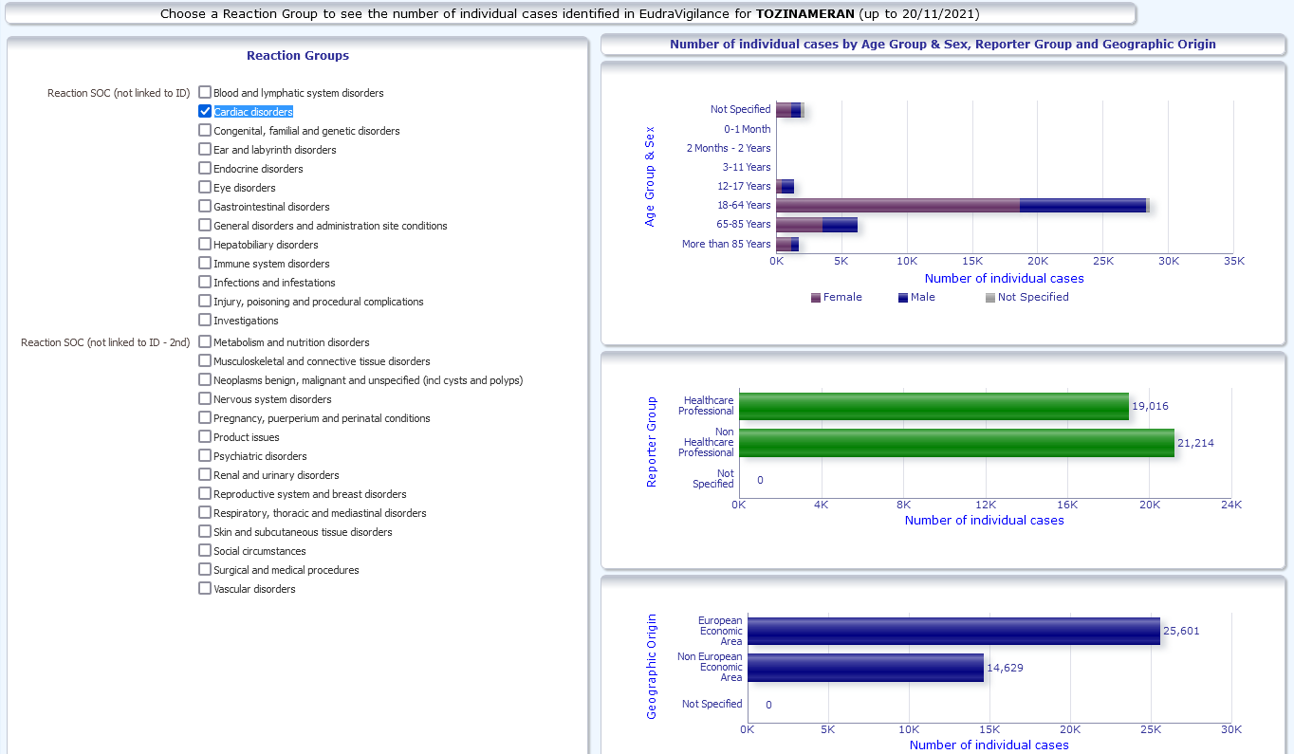1294x754 pixels.
Task: Toggle the Immune system disorders checkbox
Action: [x=205, y=263]
